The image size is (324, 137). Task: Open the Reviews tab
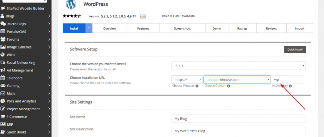point(271,28)
